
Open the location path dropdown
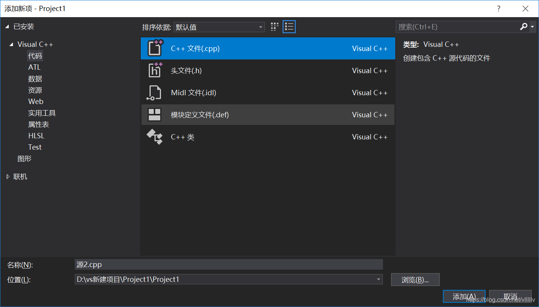coord(378,279)
